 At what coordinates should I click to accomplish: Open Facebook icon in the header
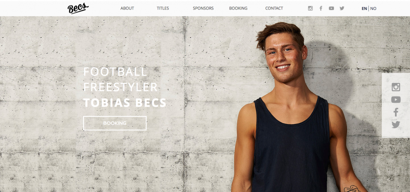click(x=321, y=8)
